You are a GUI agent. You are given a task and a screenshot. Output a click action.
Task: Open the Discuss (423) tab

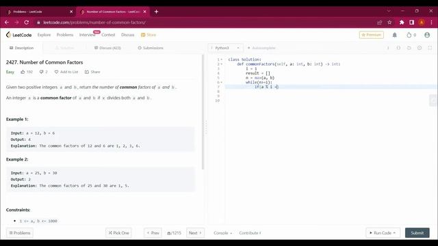(x=107, y=48)
